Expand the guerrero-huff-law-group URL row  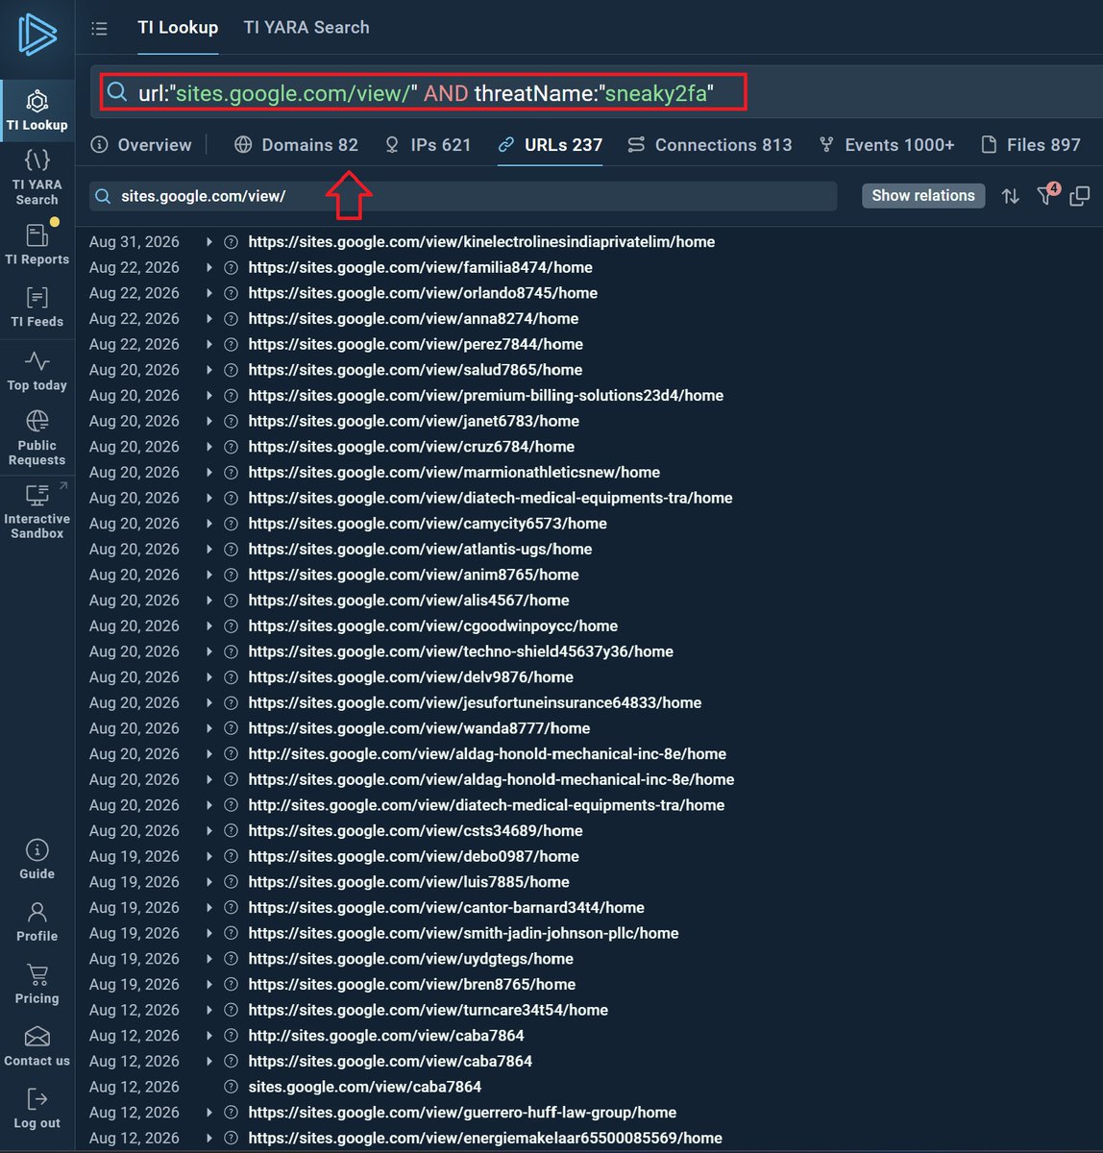pyautogui.click(x=208, y=1113)
